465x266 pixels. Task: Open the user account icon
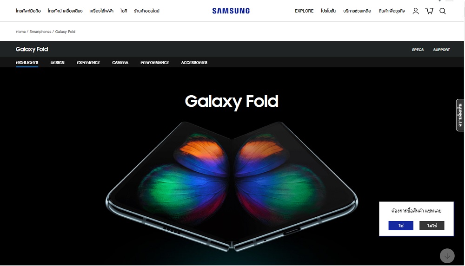click(415, 11)
